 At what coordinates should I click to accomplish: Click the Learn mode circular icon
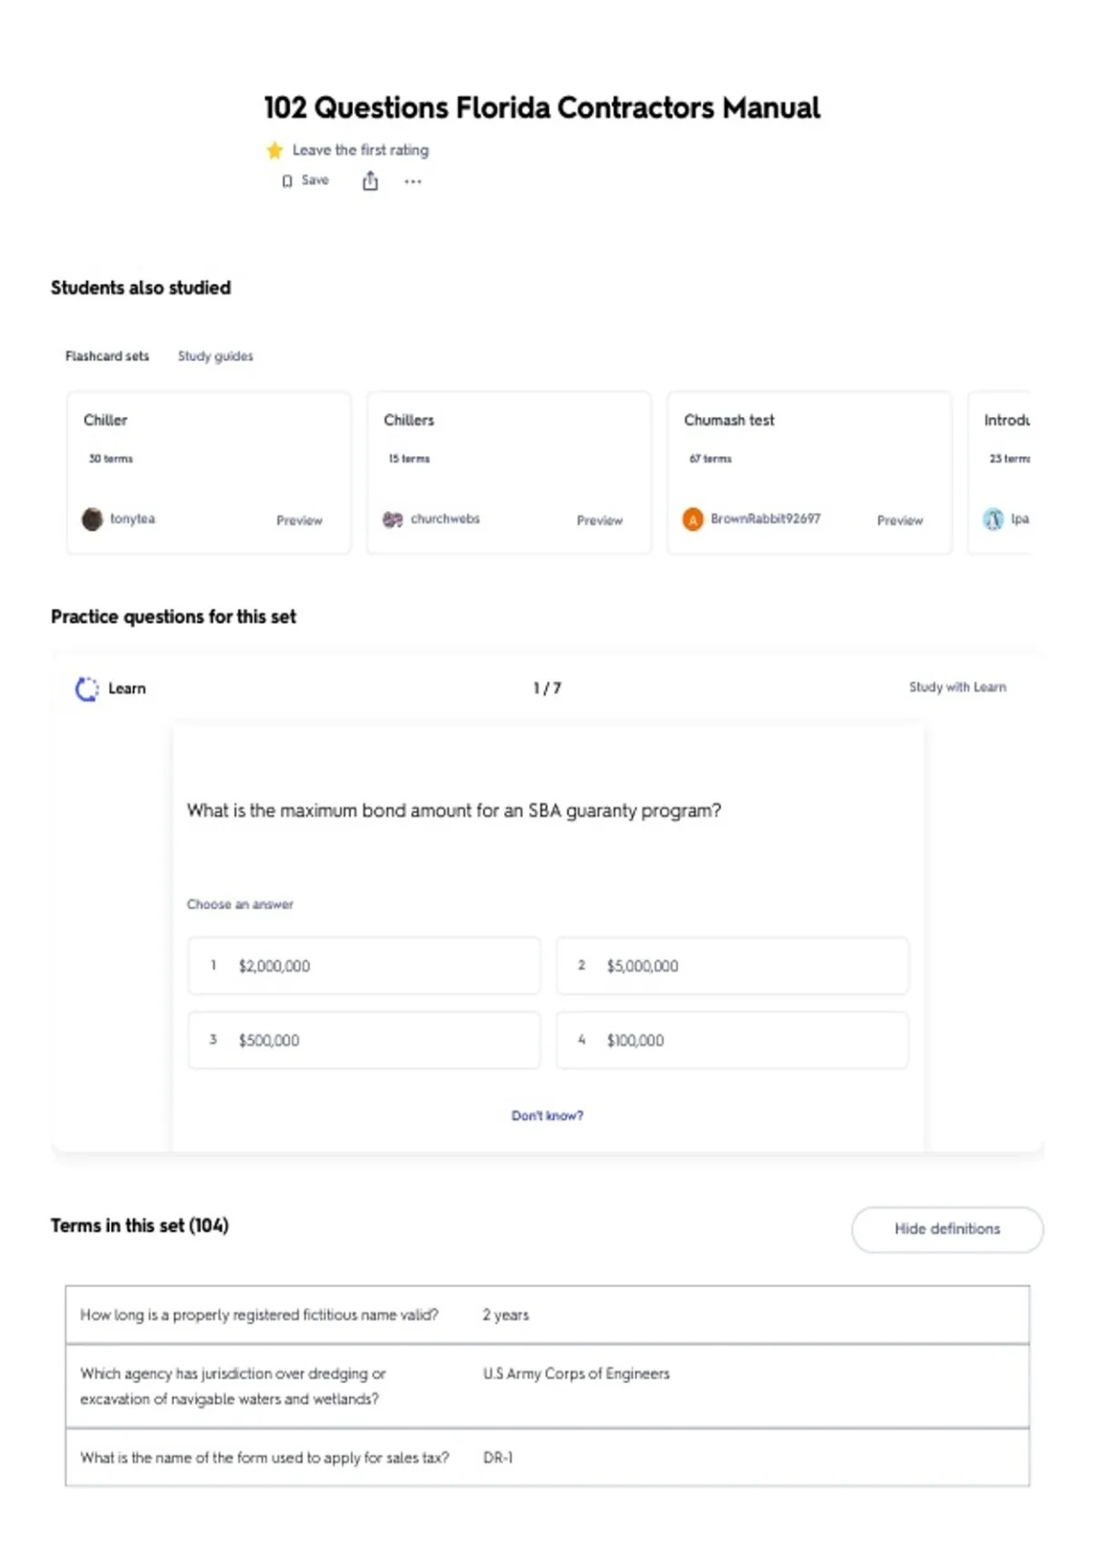(87, 689)
